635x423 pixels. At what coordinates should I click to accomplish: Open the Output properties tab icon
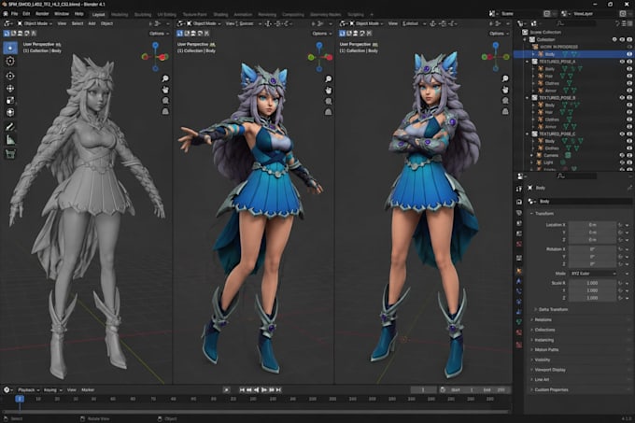tap(519, 213)
